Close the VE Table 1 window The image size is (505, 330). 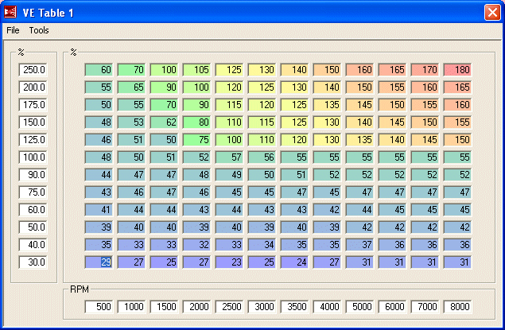[491, 12]
